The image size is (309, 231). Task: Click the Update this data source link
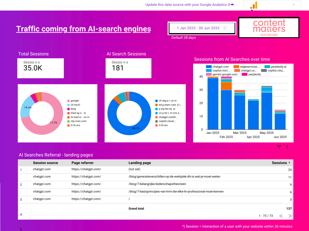(x=190, y=5)
